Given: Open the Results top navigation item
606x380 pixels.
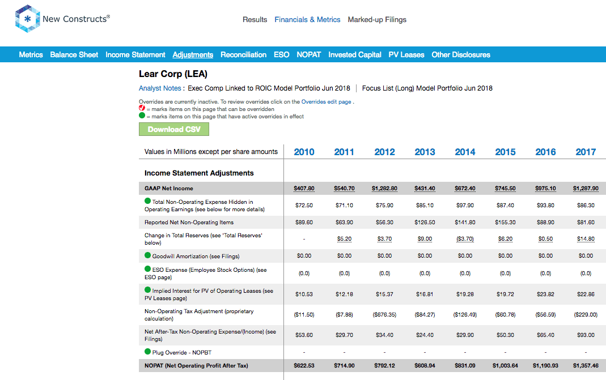Looking at the screenshot, I should click(255, 20).
